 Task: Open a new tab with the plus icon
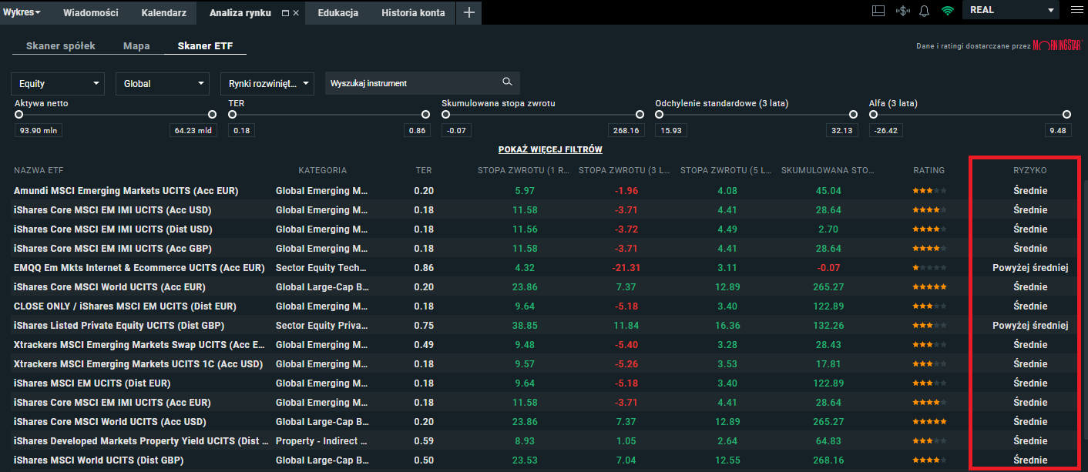(468, 12)
